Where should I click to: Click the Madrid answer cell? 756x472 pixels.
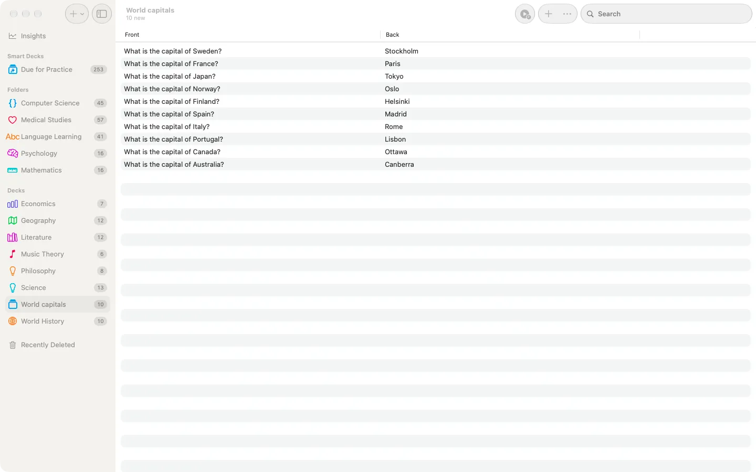coord(396,114)
